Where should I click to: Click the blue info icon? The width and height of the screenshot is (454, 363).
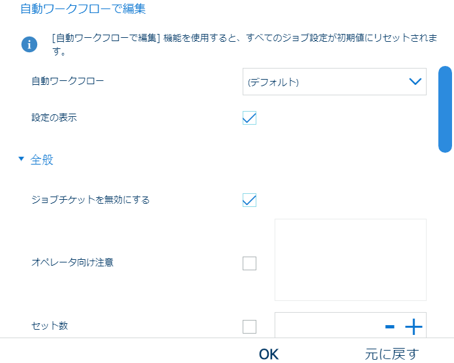point(29,44)
